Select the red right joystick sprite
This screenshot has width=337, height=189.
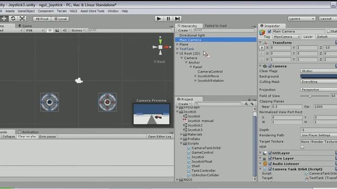[107, 102]
